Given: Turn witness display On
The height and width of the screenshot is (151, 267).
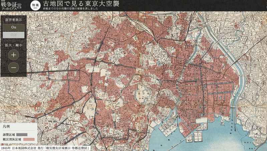Looking at the screenshot, I should 14,27.
